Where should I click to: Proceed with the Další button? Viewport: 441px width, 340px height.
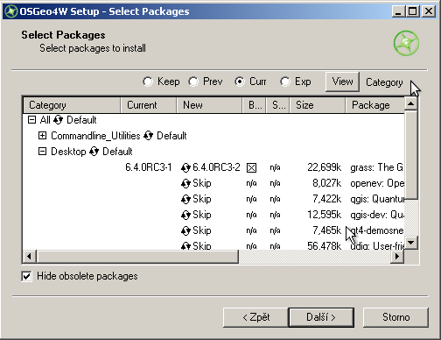coord(321,317)
